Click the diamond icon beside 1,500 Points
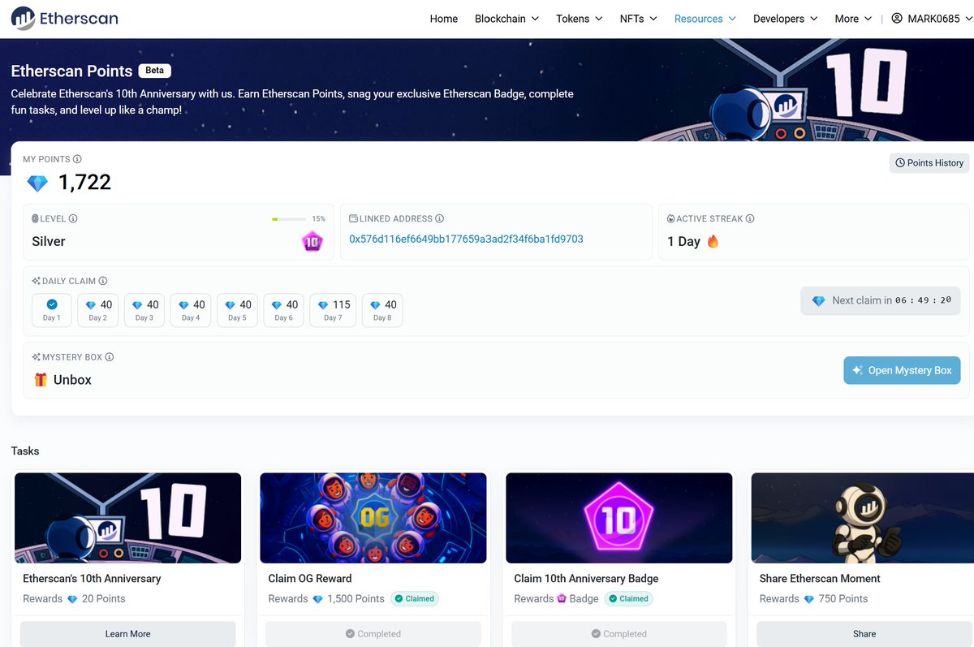The width and height of the screenshot is (974, 647). [317, 599]
